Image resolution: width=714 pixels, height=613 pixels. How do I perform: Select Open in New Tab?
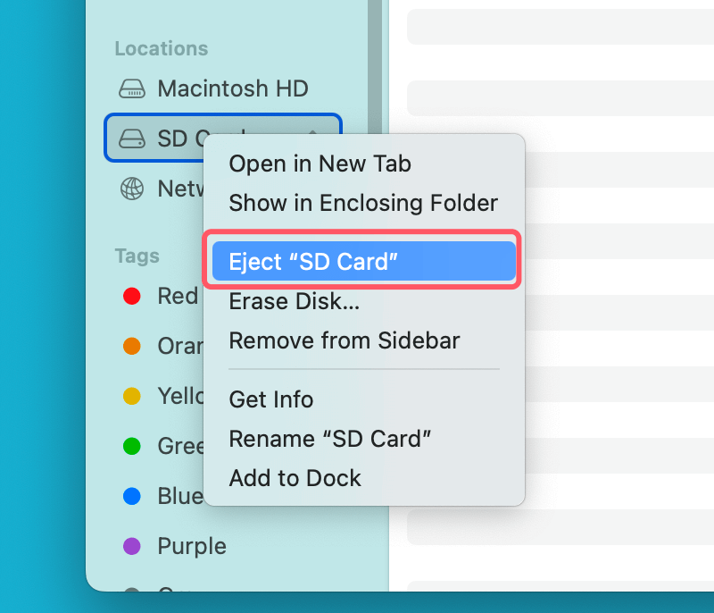coord(320,164)
